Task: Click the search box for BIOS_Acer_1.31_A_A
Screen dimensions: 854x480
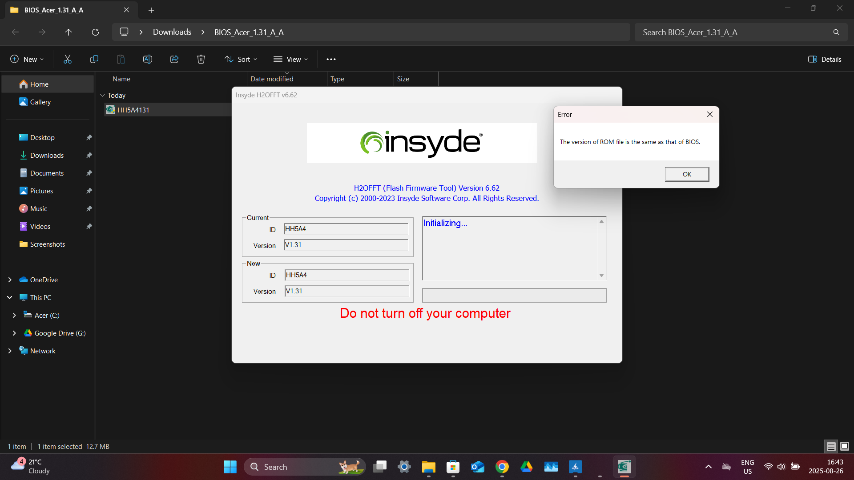Action: (741, 32)
